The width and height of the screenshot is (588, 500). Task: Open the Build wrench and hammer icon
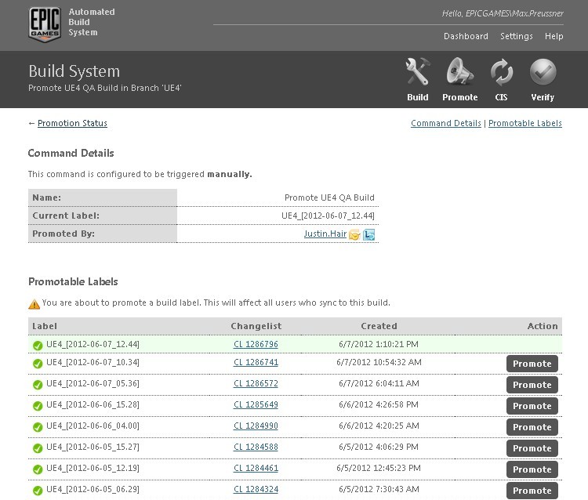click(417, 71)
